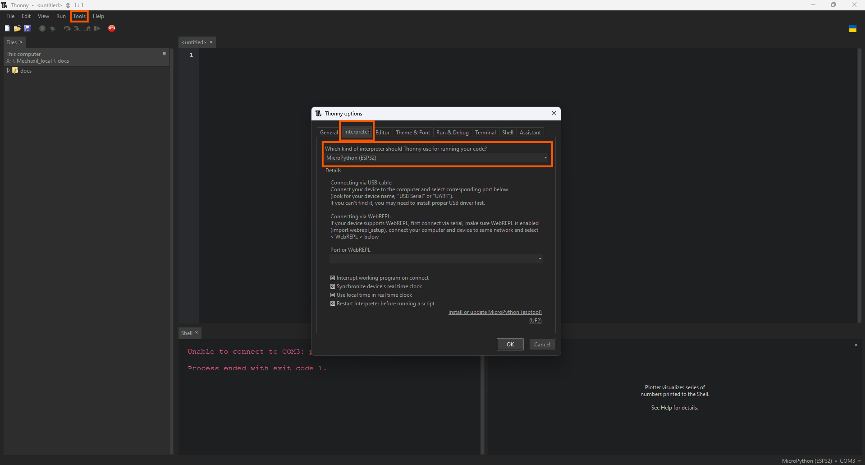This screenshot has width=865, height=465.
Task: Switch to the Terminal options tab
Action: click(485, 133)
